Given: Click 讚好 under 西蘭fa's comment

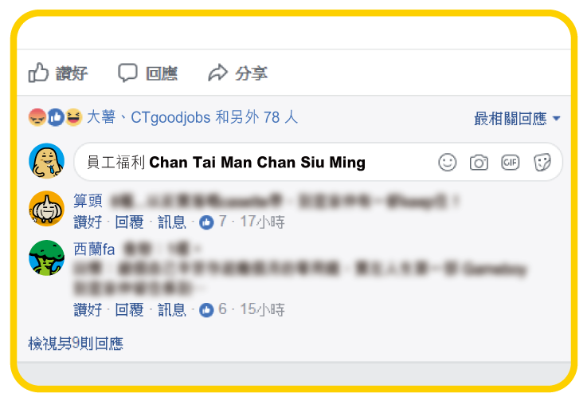Looking at the screenshot, I should point(88,310).
